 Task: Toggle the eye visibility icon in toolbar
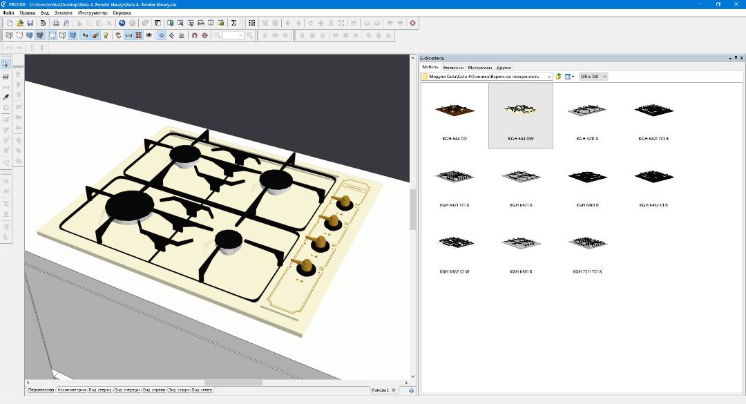[x=149, y=35]
